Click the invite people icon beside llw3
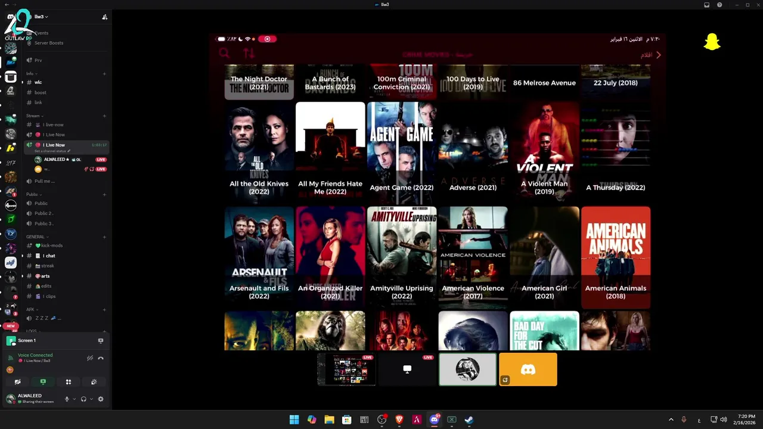Image resolution: width=763 pixels, height=429 pixels. [x=104, y=17]
